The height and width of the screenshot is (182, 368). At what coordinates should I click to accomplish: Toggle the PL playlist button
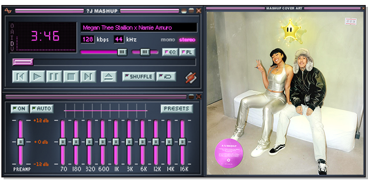187,52
